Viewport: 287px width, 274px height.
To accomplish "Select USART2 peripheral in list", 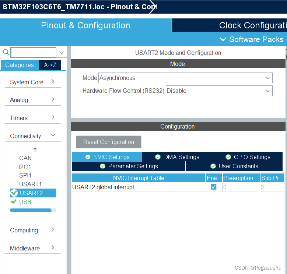I will click(x=33, y=193).
